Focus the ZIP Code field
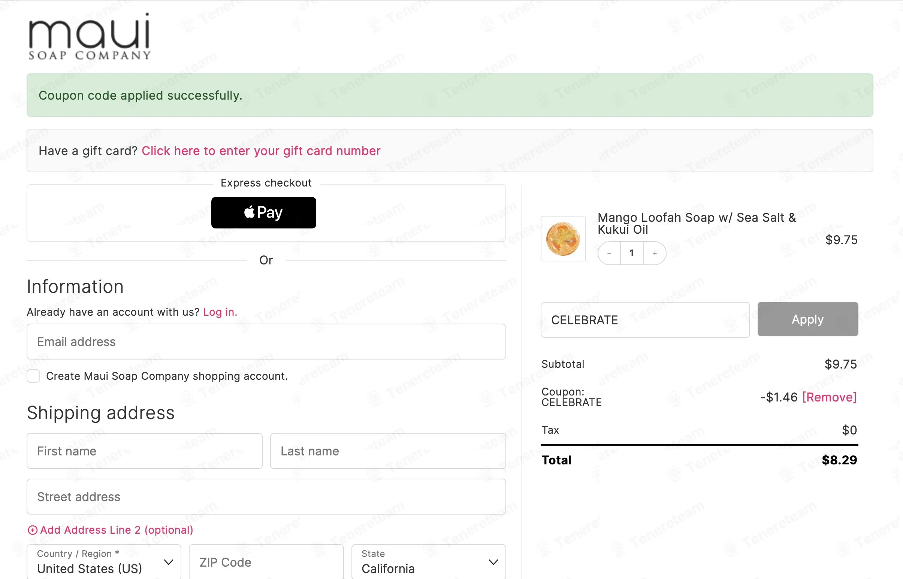 click(x=266, y=562)
